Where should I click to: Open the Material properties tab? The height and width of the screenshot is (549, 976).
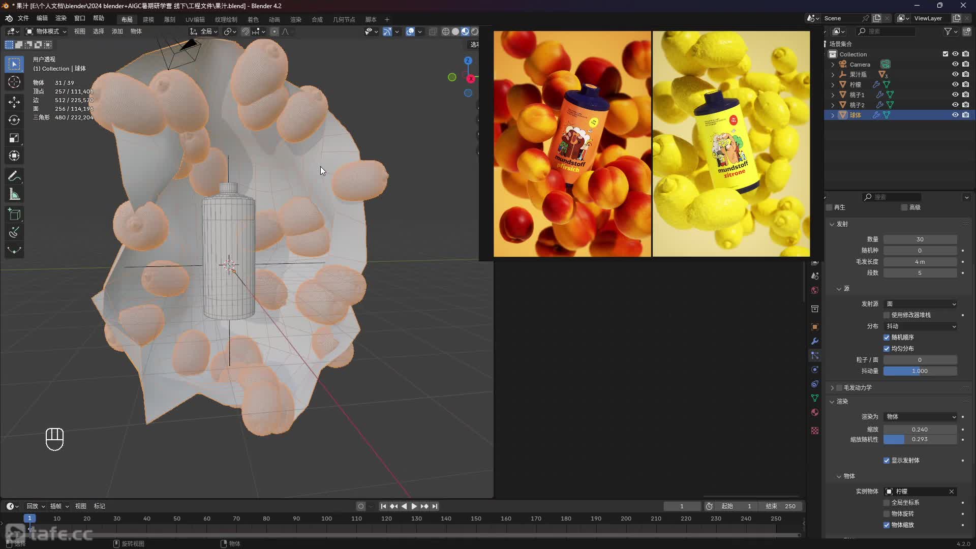(815, 412)
